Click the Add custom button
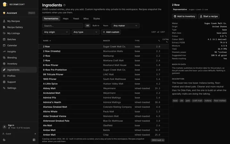Image resolution: width=230 pixels, height=144 pixels. point(111,32)
